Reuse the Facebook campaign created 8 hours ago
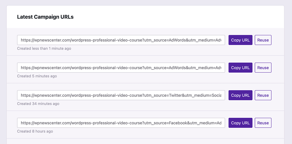292x144 pixels. point(263,123)
